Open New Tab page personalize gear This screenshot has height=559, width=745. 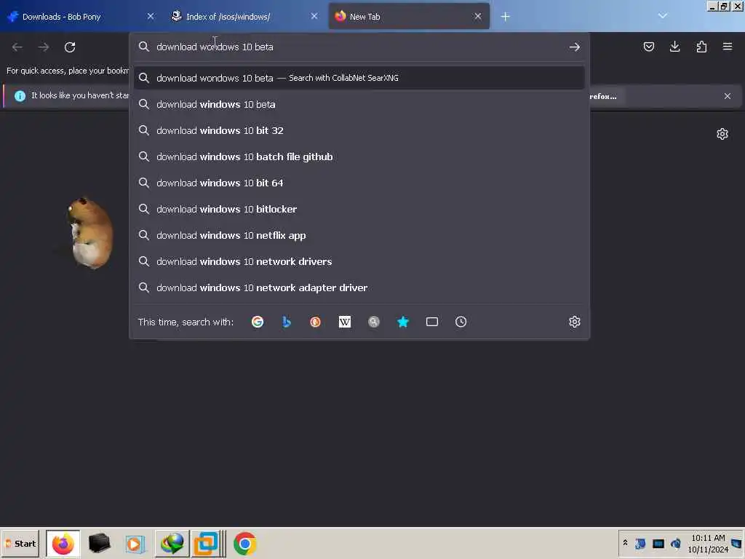click(x=722, y=134)
